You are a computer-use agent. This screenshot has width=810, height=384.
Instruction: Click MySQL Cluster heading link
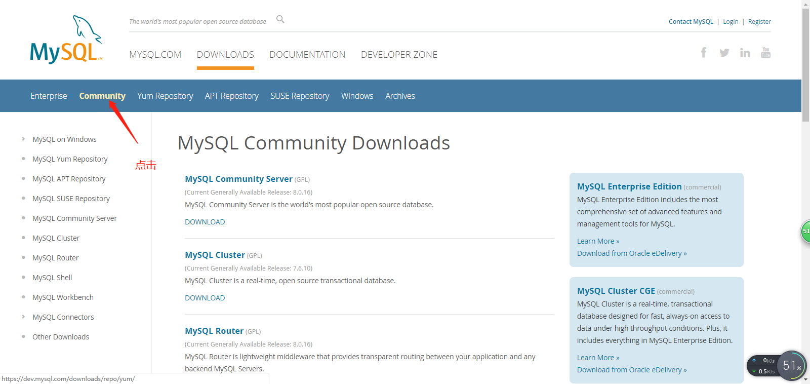215,255
